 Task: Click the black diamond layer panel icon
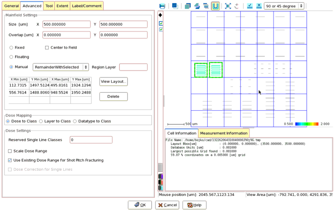[x=160, y=15]
